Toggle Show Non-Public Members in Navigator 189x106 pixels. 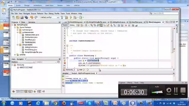point(26,92)
